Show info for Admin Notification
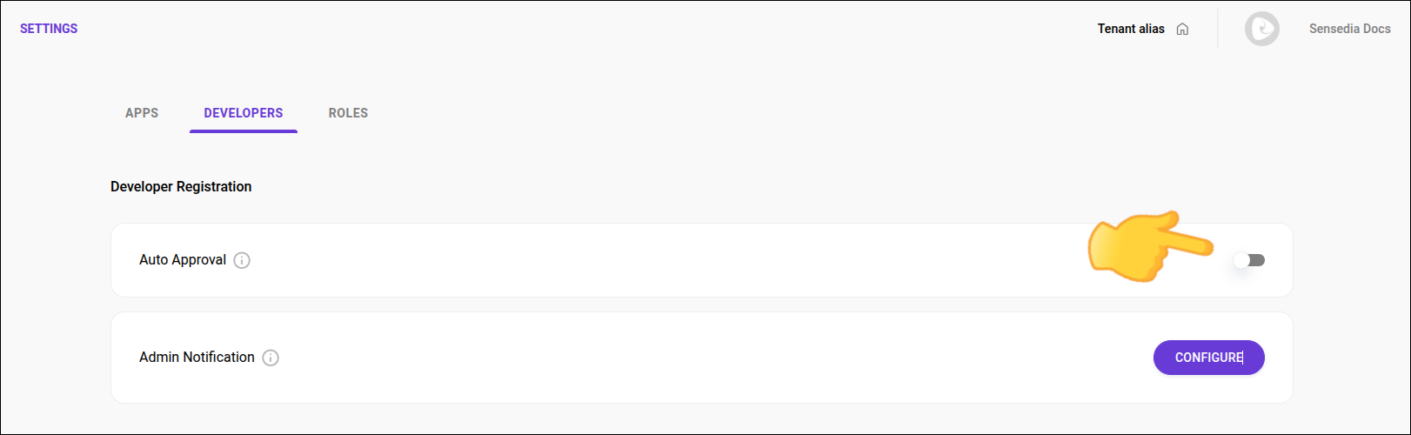The height and width of the screenshot is (435, 1411). (x=271, y=358)
